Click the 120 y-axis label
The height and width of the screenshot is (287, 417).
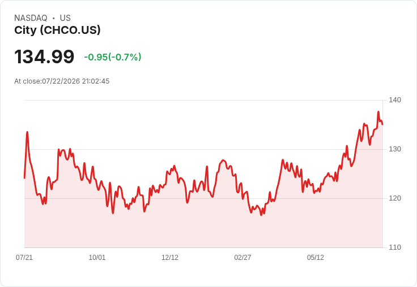(x=395, y=198)
